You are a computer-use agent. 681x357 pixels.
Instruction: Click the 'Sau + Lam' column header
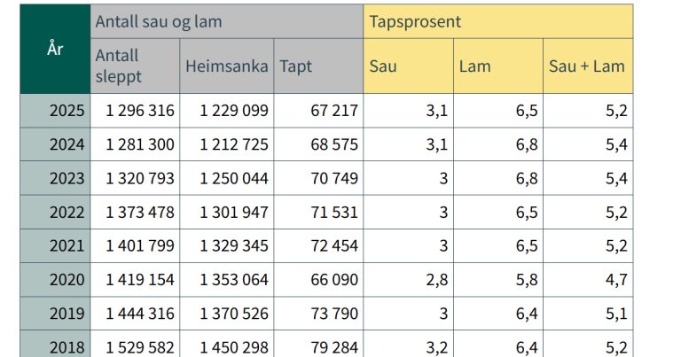coord(588,66)
